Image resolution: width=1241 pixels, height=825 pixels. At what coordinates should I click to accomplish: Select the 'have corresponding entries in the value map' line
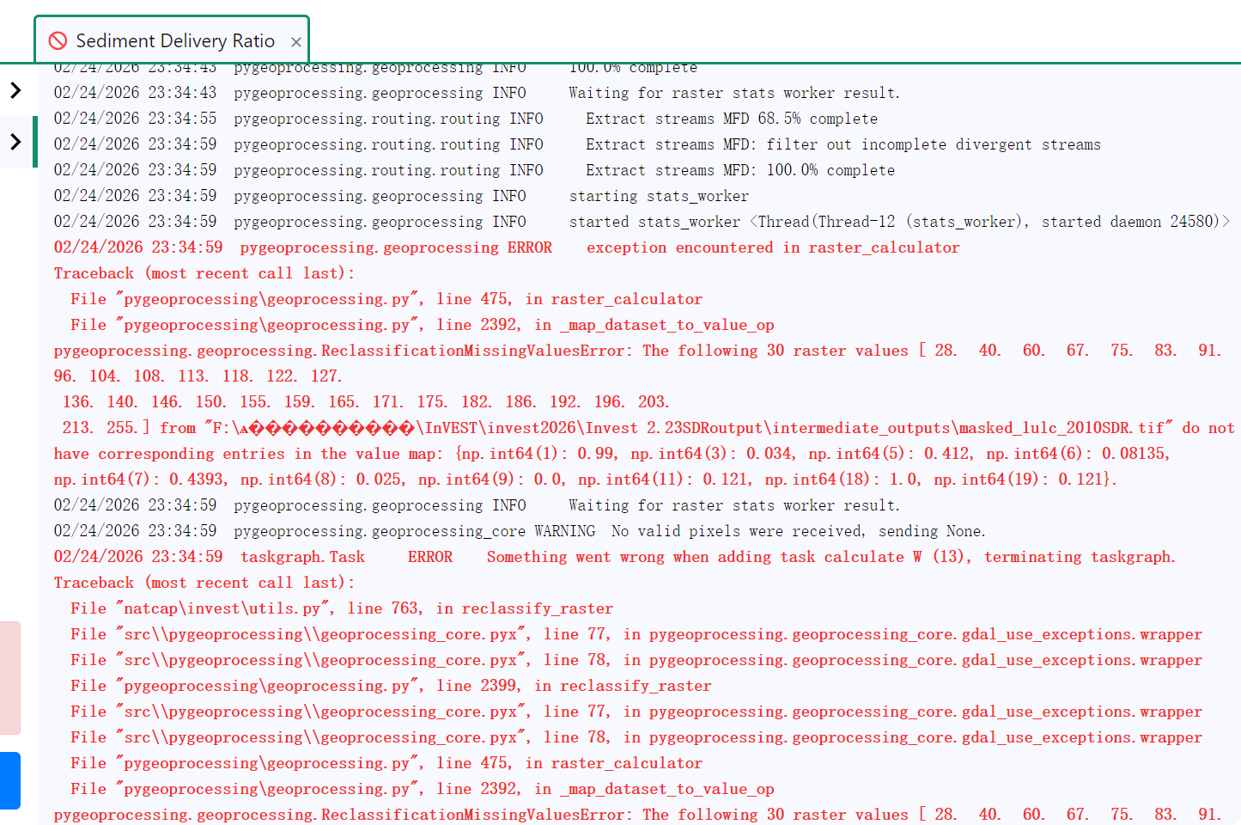click(x=611, y=454)
